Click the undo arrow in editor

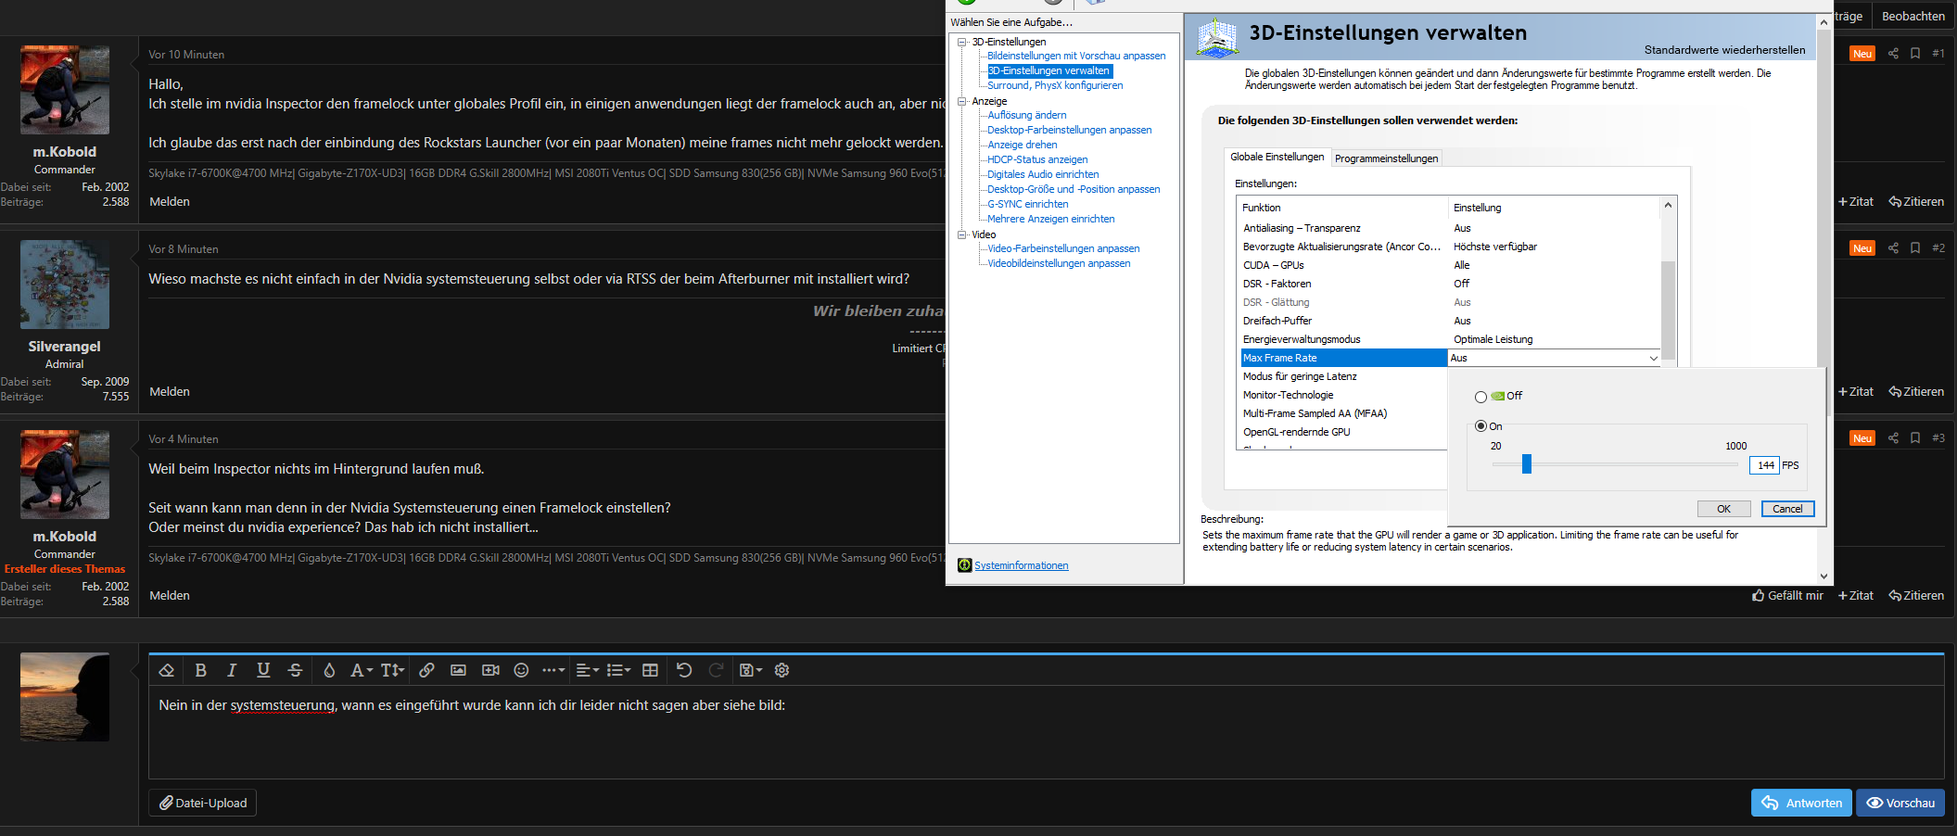684,670
